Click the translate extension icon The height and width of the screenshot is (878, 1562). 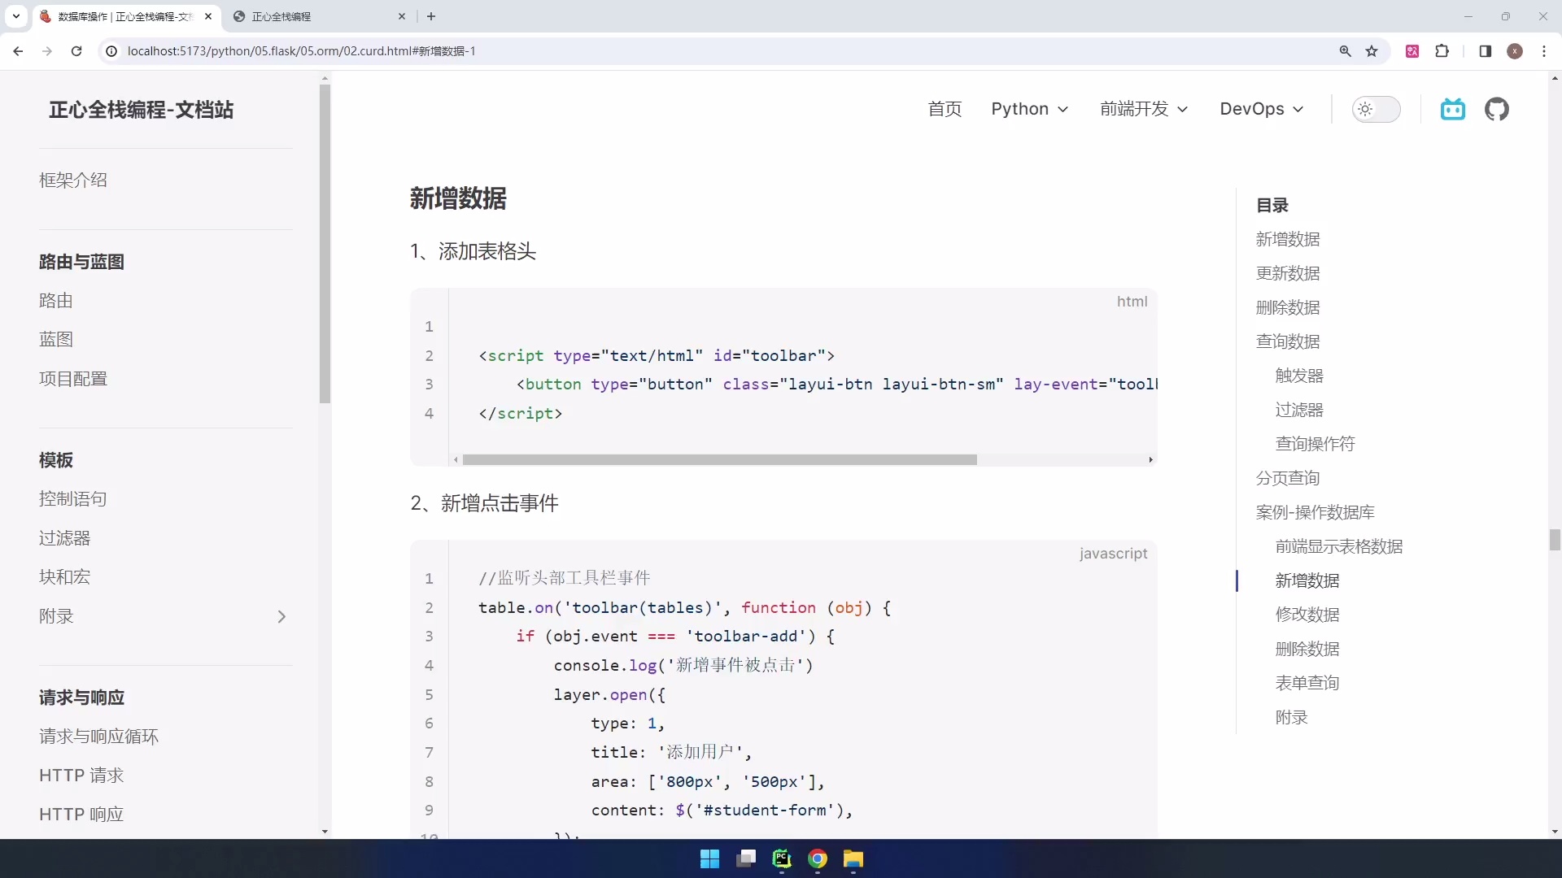(x=1413, y=50)
